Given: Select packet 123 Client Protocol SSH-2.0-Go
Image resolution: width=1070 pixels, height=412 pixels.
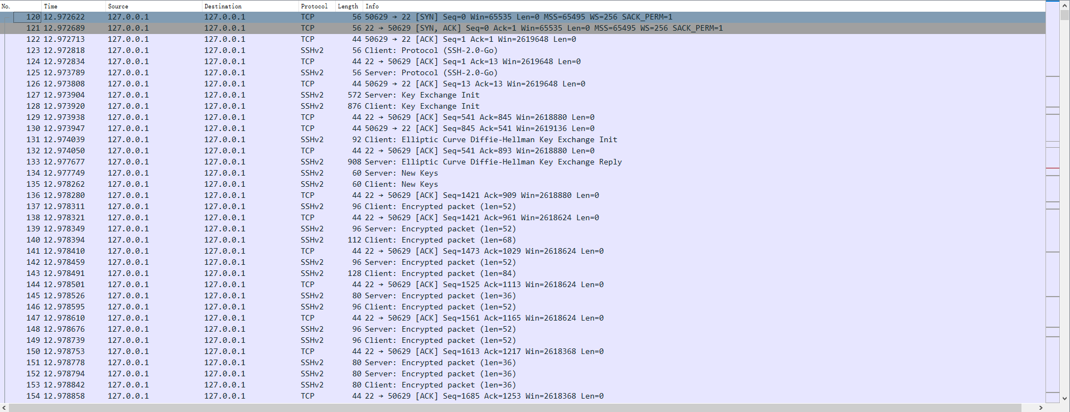Looking at the screenshot, I should click(391, 51).
